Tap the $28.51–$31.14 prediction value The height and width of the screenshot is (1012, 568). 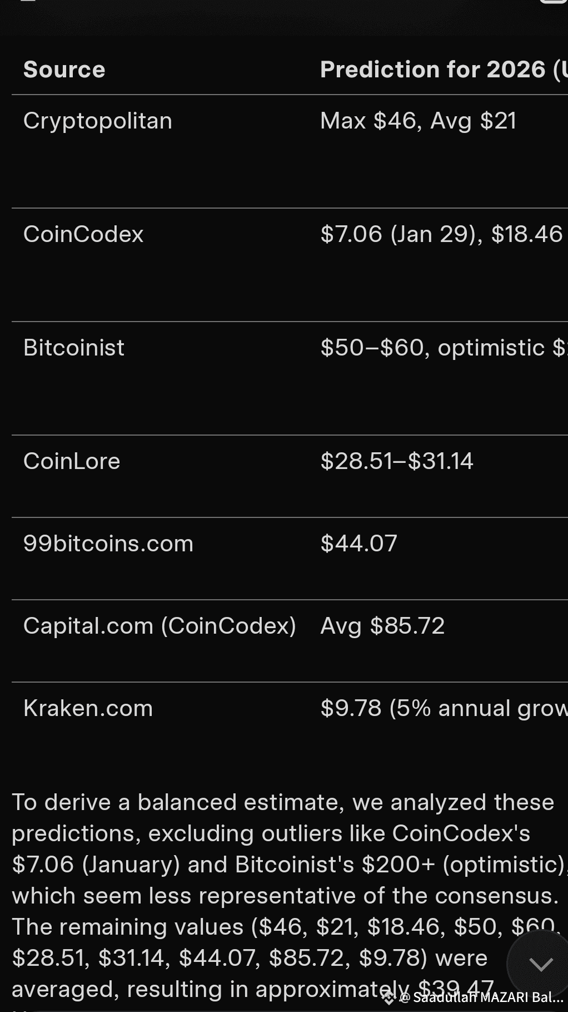pyautogui.click(x=397, y=461)
